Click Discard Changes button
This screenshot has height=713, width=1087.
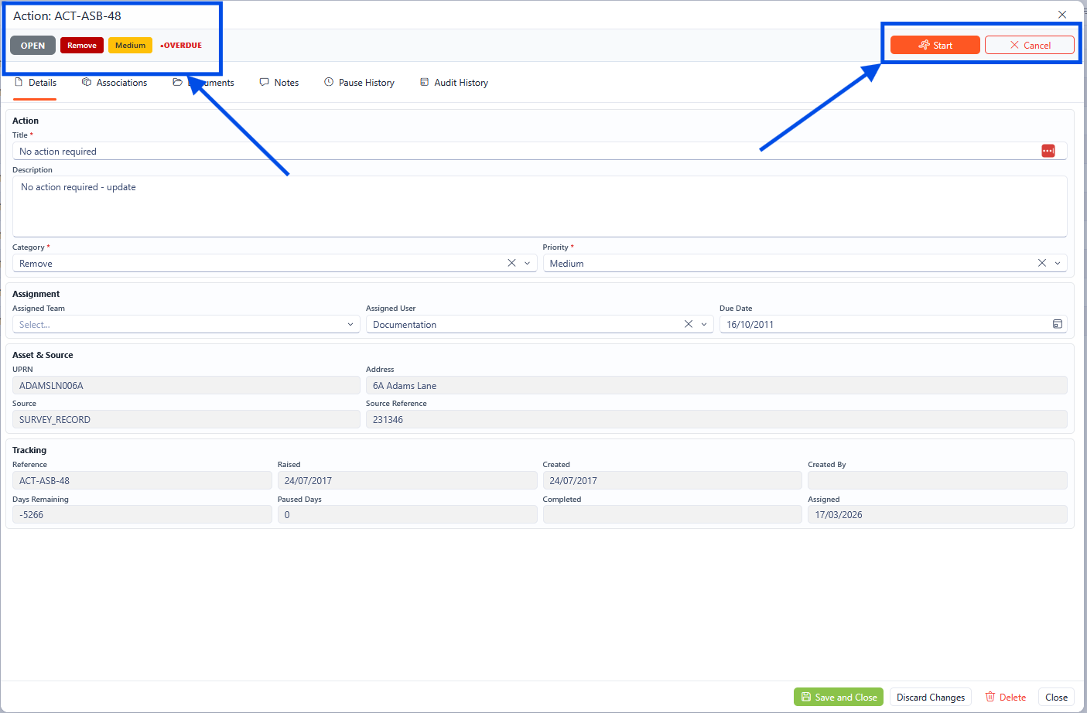click(930, 697)
